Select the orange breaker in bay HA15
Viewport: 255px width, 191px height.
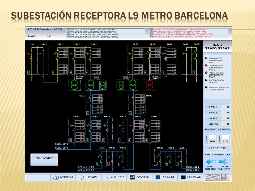(x=74, y=131)
